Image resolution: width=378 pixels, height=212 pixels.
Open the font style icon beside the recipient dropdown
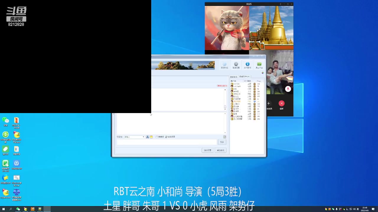148,137
